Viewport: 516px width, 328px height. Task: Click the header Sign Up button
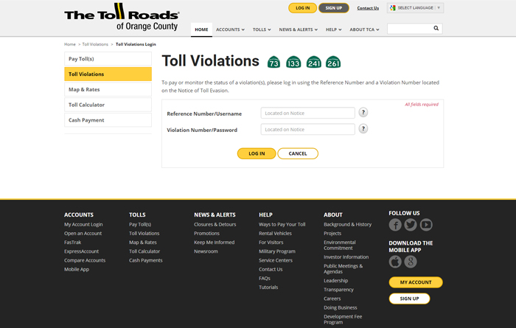[x=334, y=8]
